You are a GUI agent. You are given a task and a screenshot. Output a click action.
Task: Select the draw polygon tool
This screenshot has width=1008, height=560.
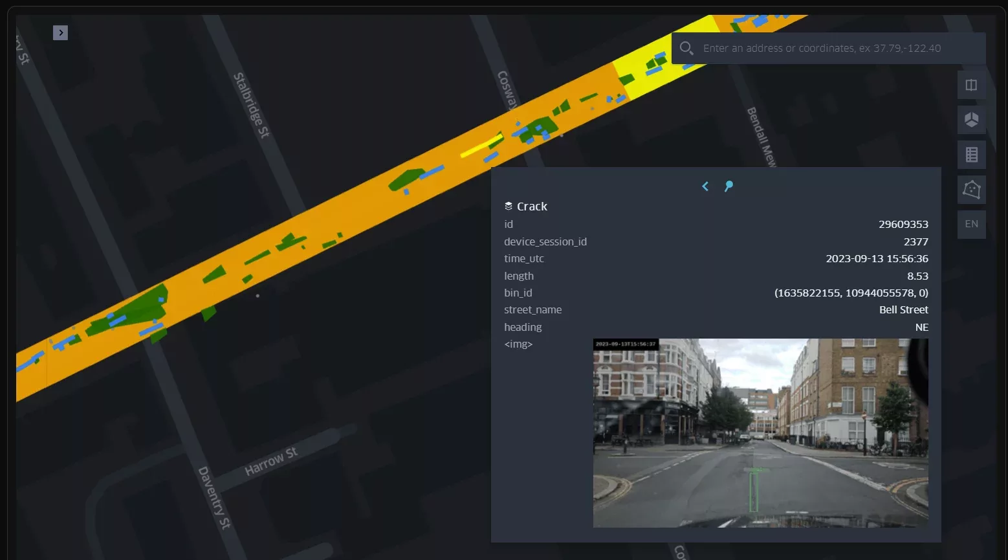tap(971, 190)
